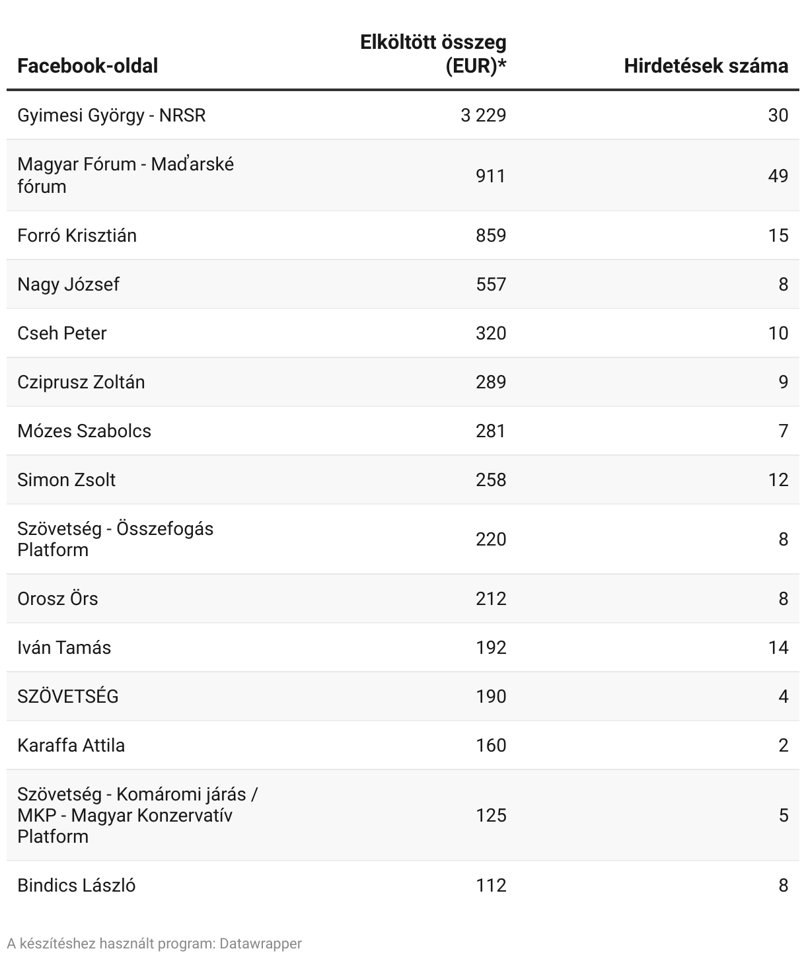Select Mózes Szabolcs in the list
Screen dimensions: 806x959
tap(85, 431)
